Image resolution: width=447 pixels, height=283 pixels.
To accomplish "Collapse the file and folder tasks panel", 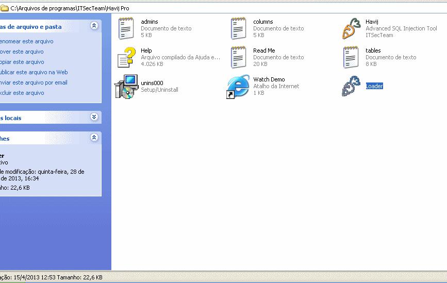I will (94, 26).
